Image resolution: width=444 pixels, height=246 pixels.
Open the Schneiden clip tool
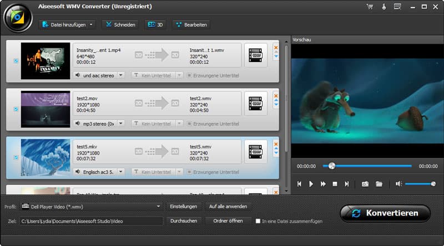coord(120,24)
